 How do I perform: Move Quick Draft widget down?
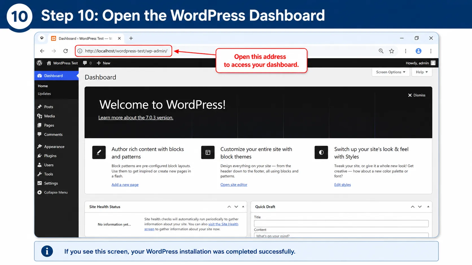(420, 207)
